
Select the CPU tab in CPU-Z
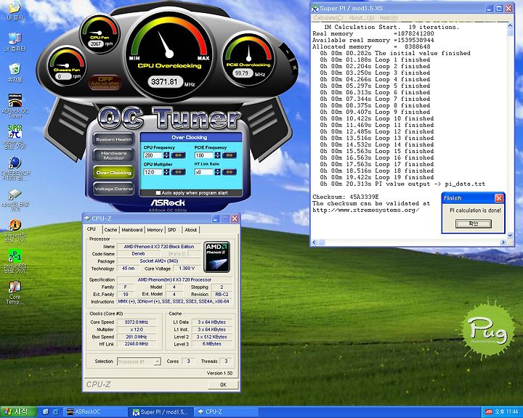click(92, 229)
